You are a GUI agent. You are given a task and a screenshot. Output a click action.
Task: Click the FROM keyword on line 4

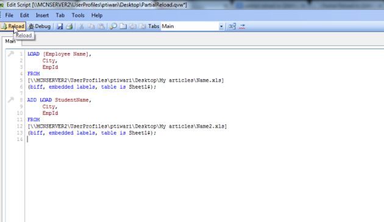click(x=34, y=74)
